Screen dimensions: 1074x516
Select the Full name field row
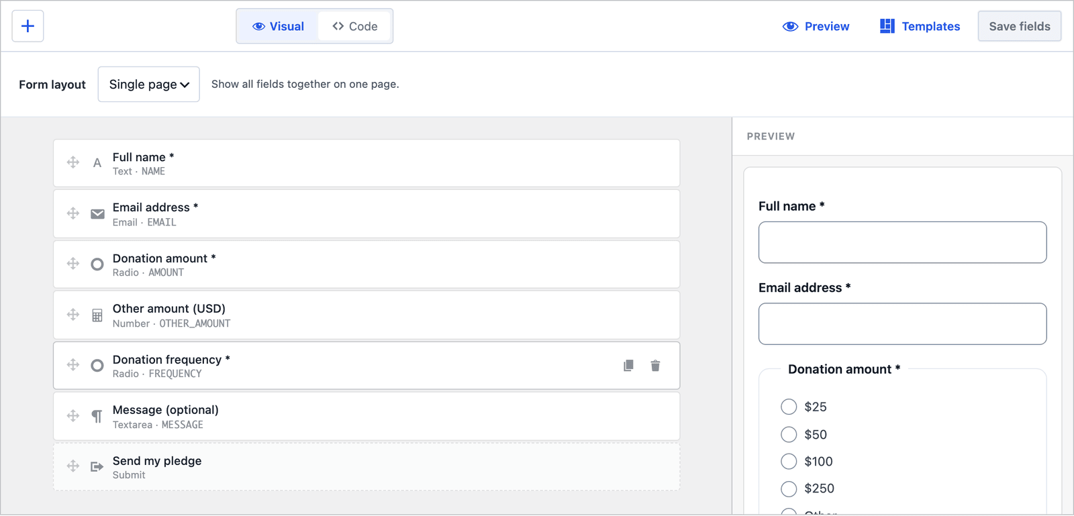pos(367,163)
